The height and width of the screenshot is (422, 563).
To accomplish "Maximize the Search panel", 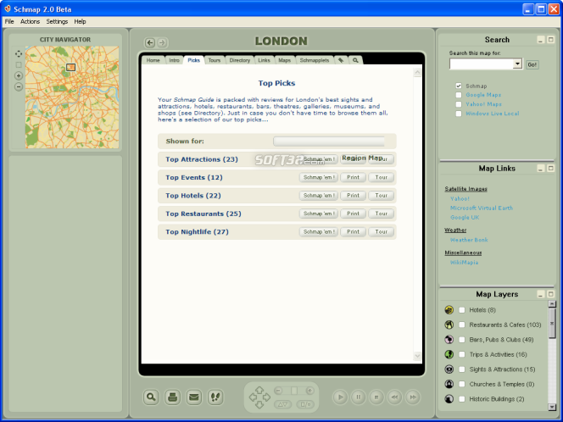I will [x=551, y=40].
